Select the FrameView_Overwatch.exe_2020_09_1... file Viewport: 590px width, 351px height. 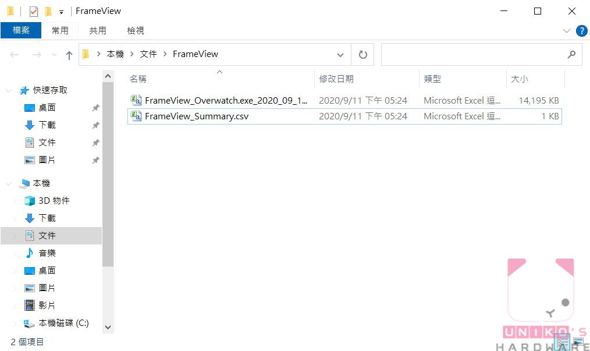[x=226, y=101]
